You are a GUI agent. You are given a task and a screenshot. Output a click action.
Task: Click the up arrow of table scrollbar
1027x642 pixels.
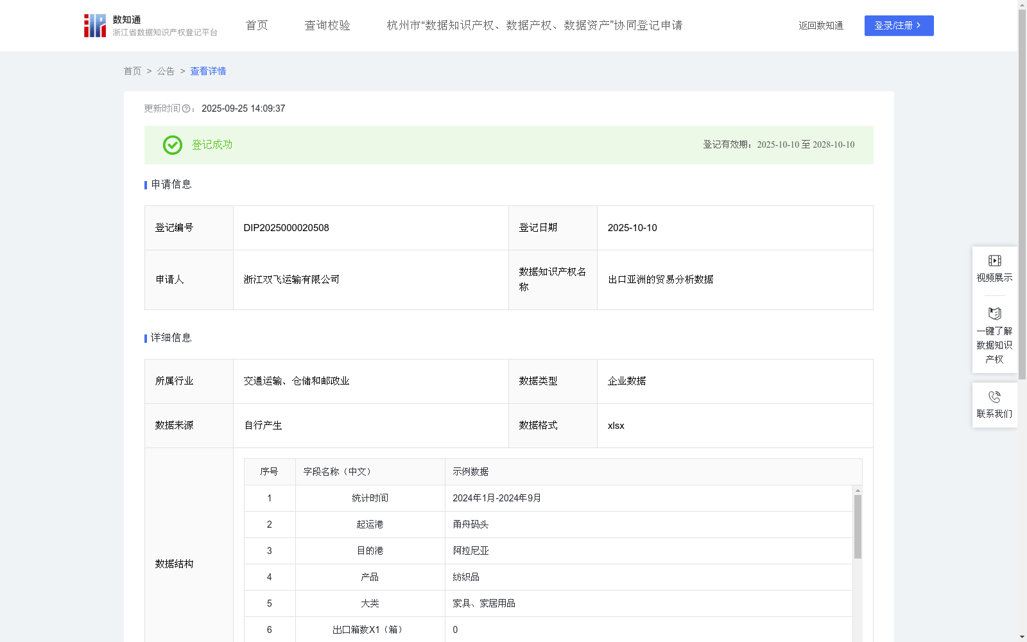click(x=858, y=490)
